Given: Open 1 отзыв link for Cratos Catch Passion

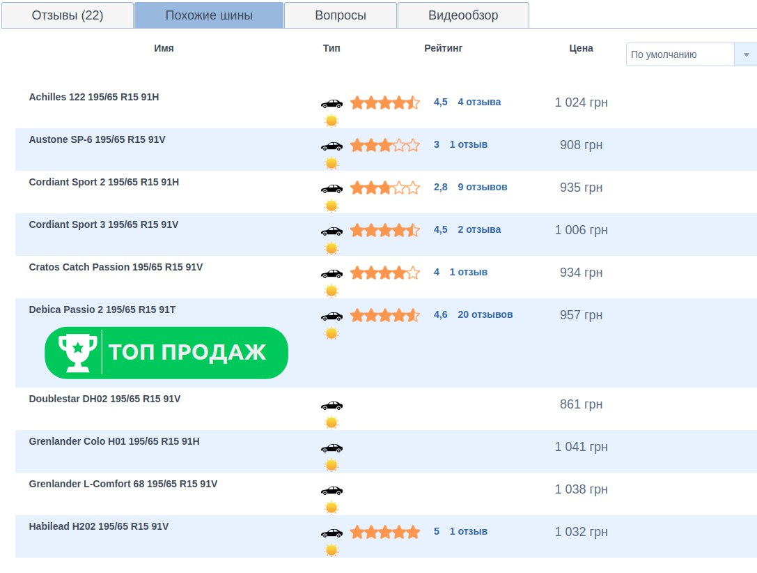Looking at the screenshot, I should pos(468,272).
